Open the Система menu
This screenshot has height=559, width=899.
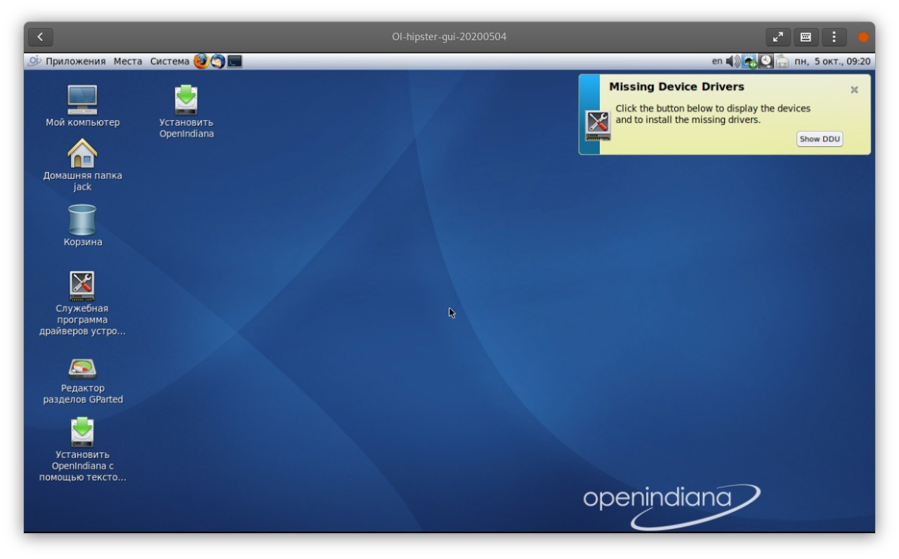point(169,61)
